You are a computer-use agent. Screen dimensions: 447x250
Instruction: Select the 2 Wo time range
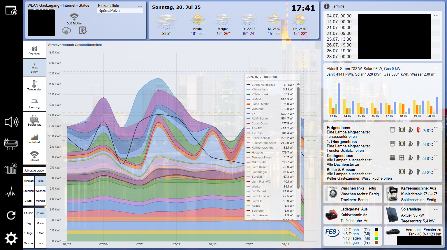41,213
